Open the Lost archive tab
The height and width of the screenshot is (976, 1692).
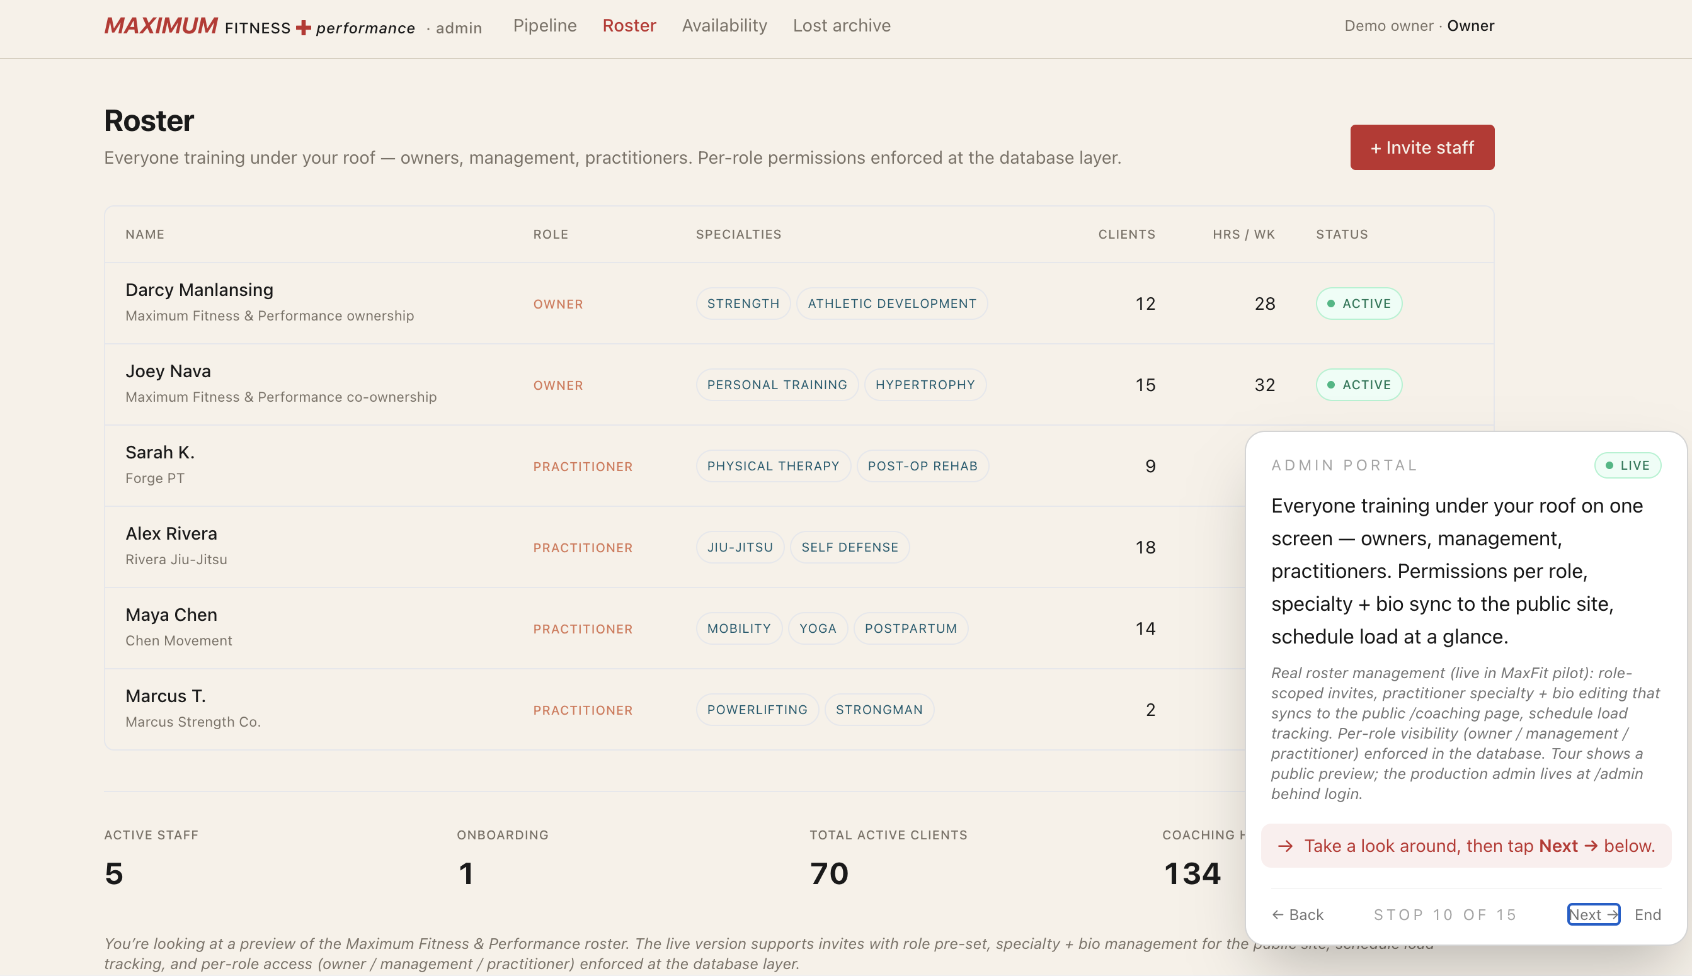coord(842,25)
